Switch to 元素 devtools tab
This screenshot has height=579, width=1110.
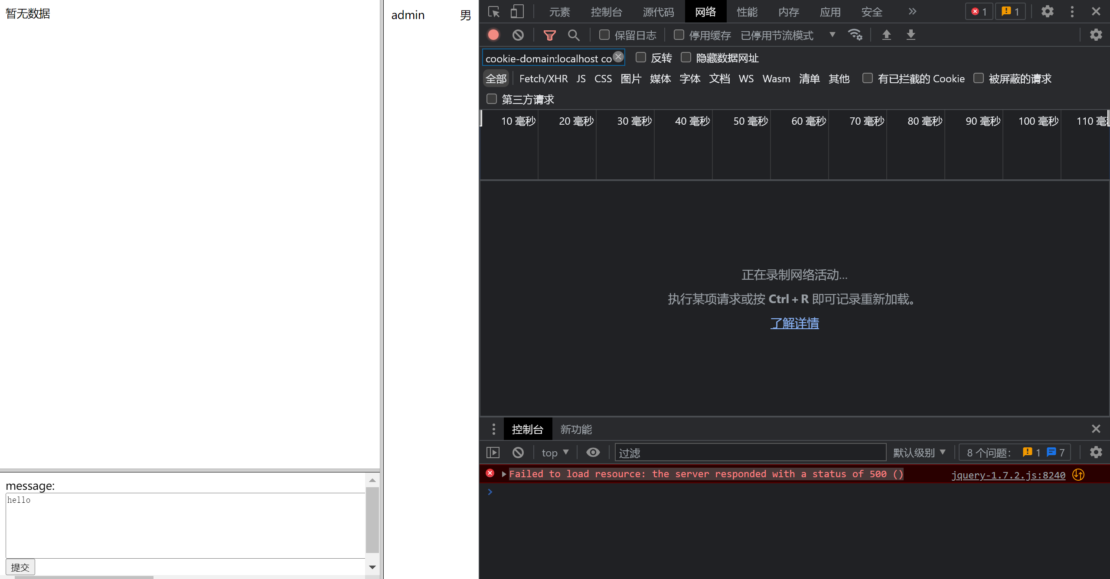pyautogui.click(x=559, y=12)
